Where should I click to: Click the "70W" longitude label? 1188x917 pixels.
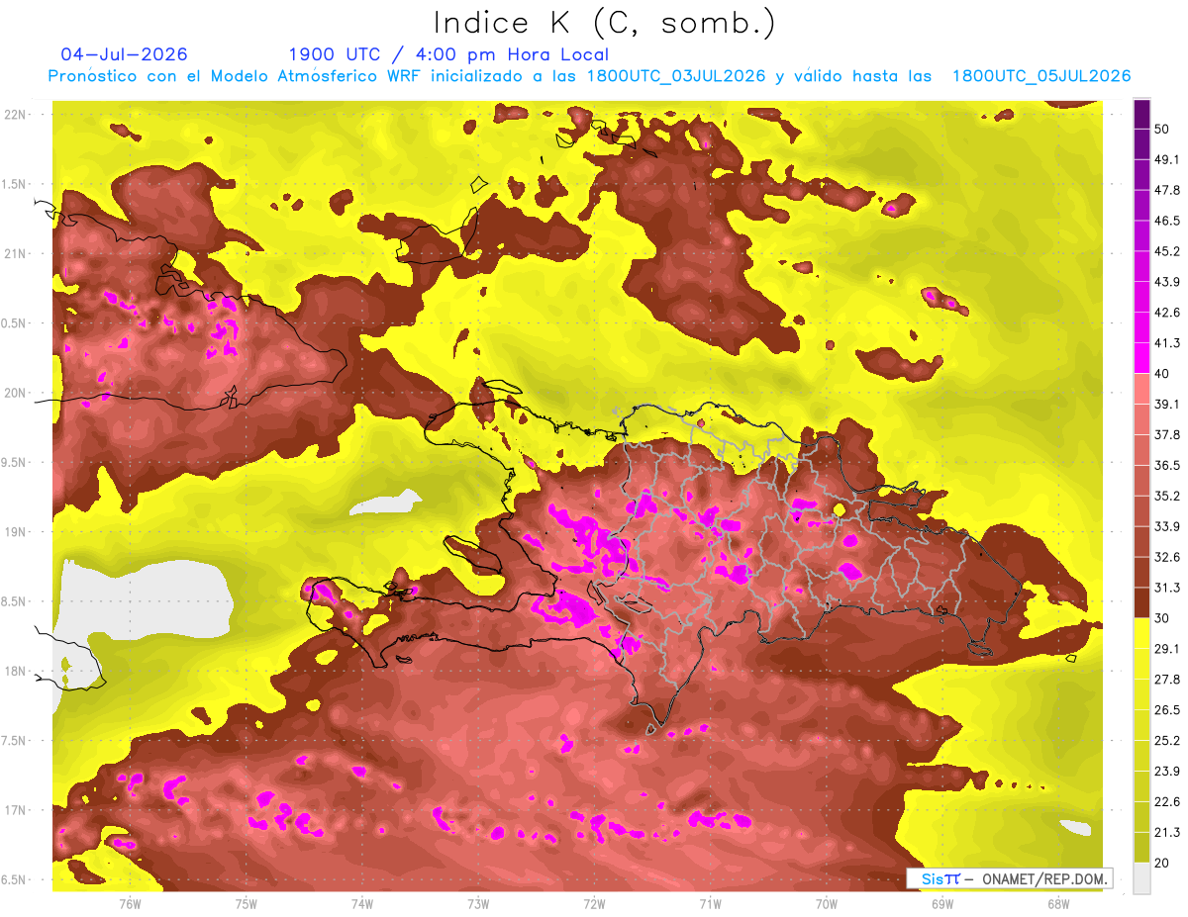[827, 904]
